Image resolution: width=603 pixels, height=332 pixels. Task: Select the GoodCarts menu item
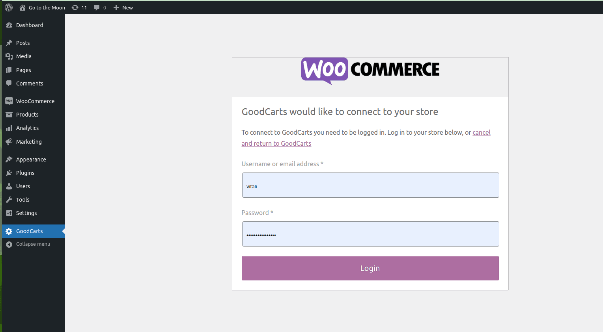[x=34, y=231]
